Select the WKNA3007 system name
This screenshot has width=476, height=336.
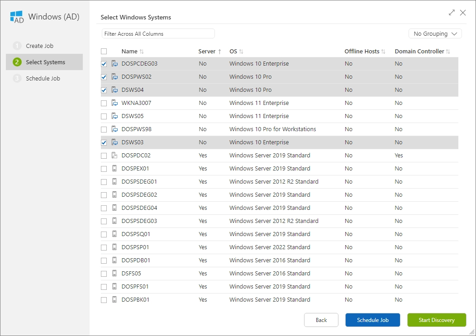coord(136,103)
